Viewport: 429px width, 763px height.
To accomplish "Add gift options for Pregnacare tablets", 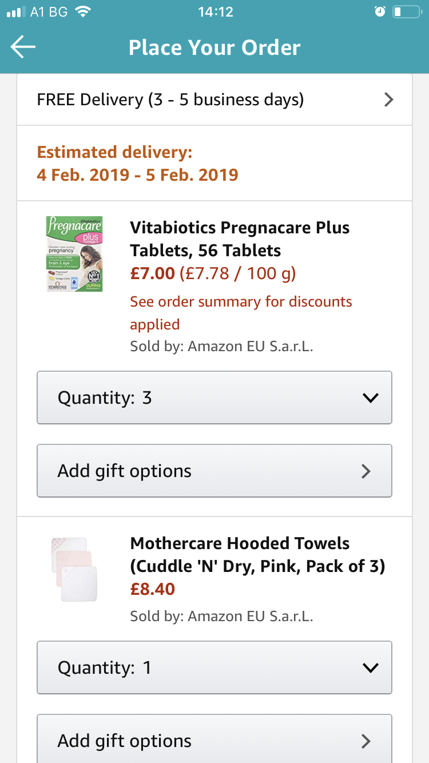I will [x=214, y=471].
